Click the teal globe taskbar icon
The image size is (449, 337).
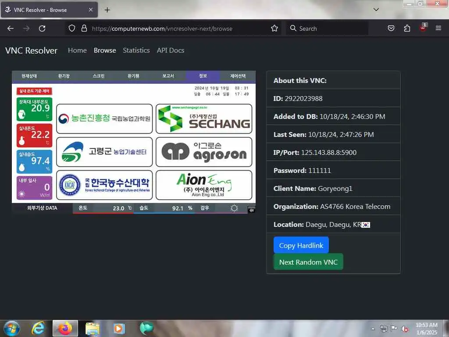[146, 328]
